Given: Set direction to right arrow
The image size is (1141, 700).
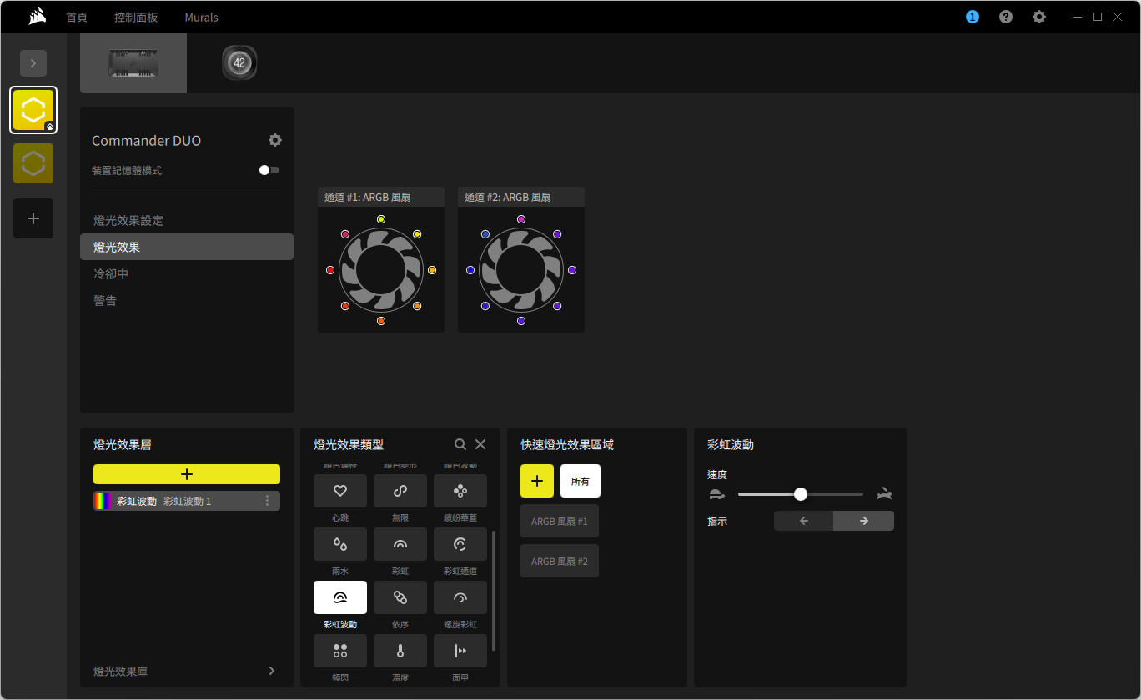Looking at the screenshot, I should click(x=863, y=521).
